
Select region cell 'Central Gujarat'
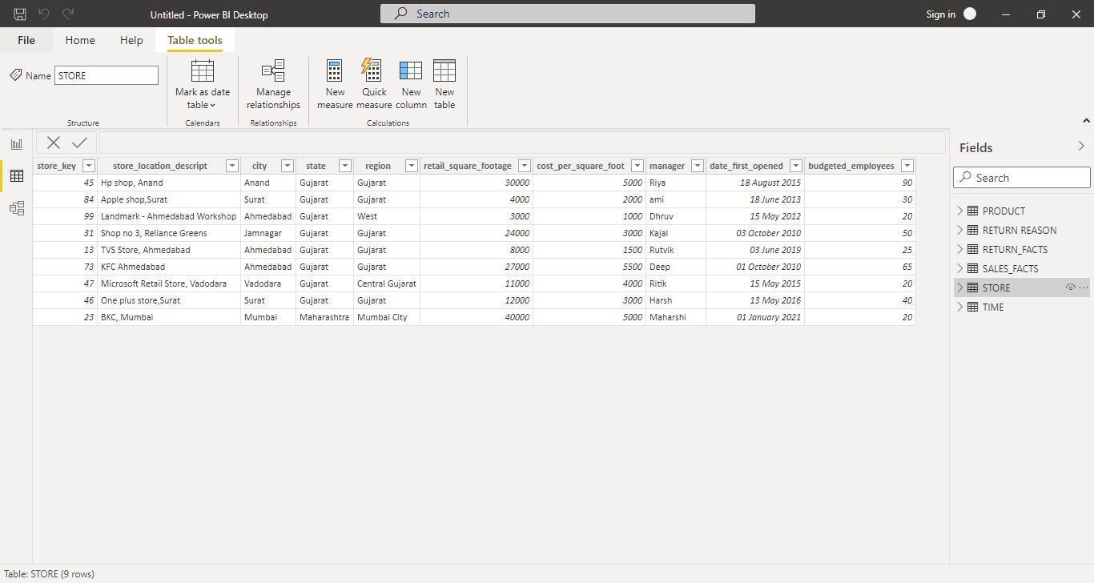(x=386, y=283)
